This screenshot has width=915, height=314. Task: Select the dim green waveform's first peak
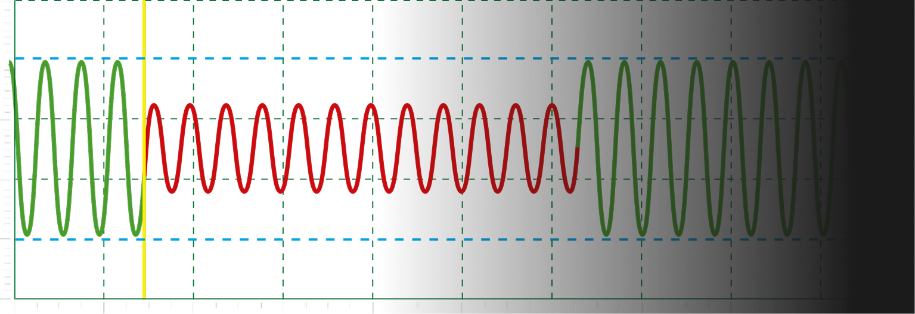(588, 63)
